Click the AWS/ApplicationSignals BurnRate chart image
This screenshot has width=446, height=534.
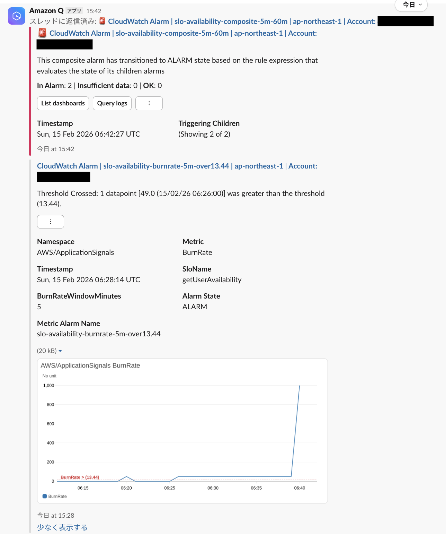pyautogui.click(x=182, y=430)
